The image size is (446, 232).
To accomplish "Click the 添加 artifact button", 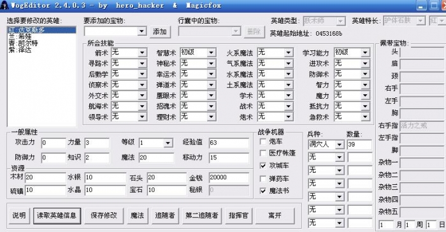I will click(160, 32).
